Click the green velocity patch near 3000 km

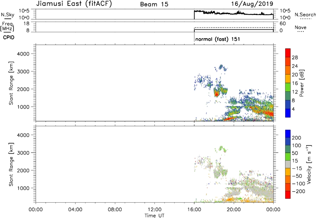[x=221, y=148]
